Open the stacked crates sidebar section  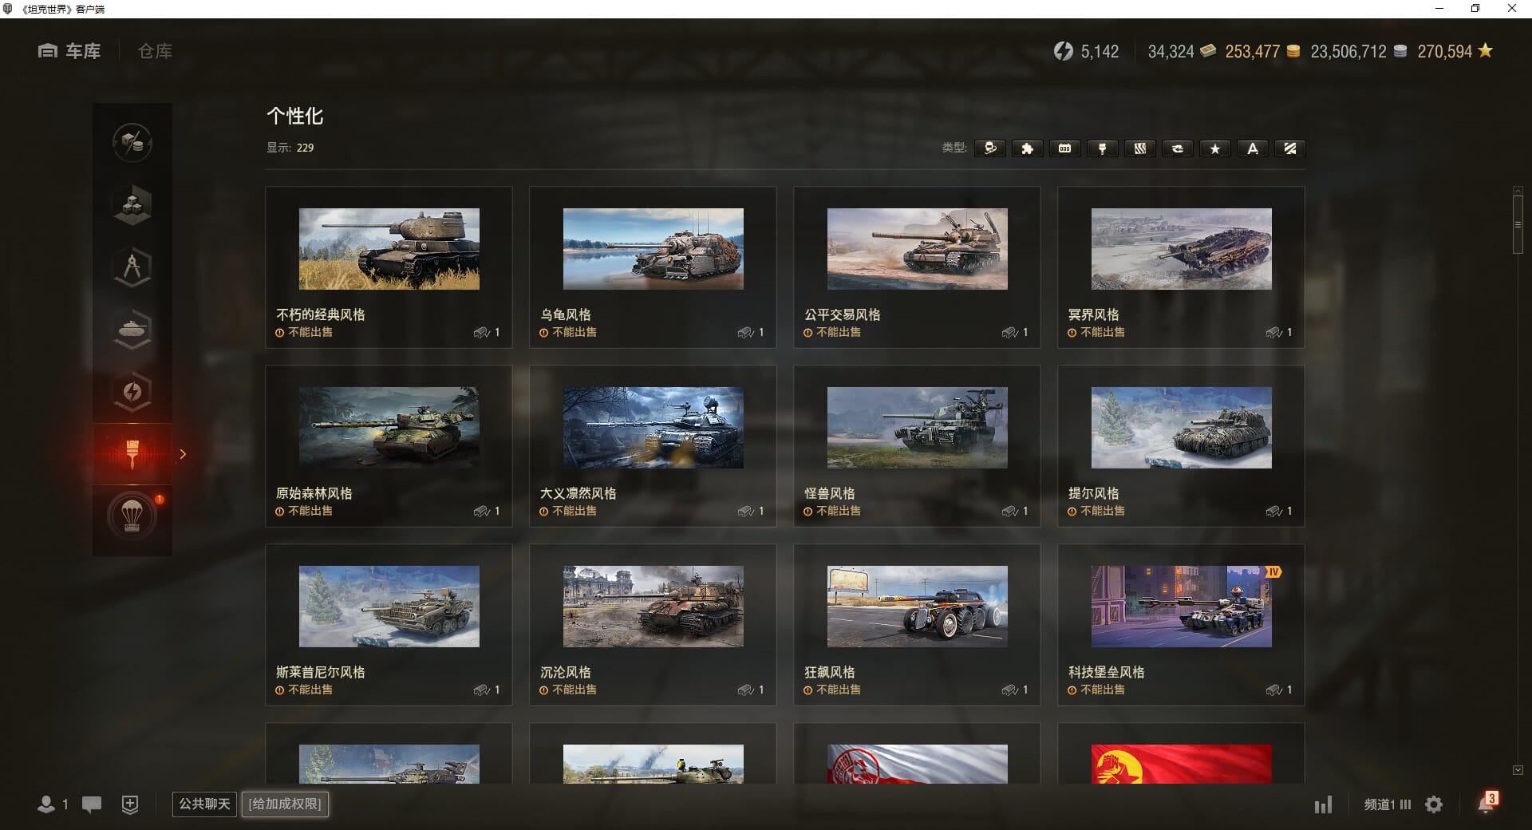[132, 204]
